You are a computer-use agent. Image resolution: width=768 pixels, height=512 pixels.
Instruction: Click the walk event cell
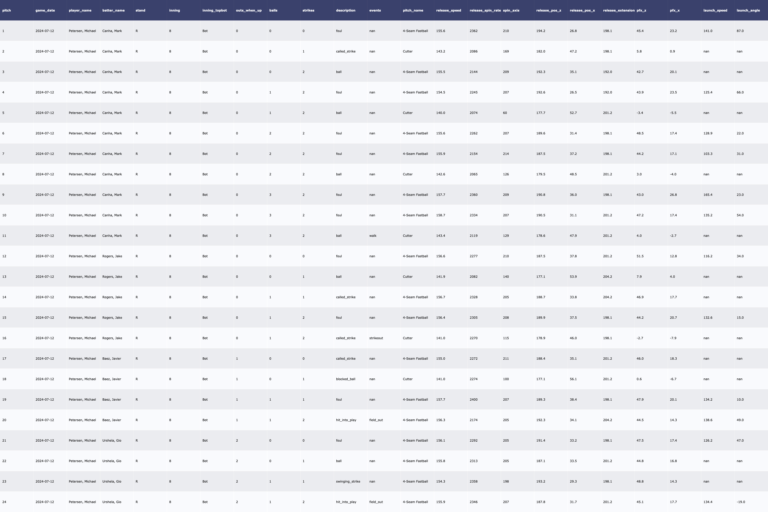coord(372,236)
